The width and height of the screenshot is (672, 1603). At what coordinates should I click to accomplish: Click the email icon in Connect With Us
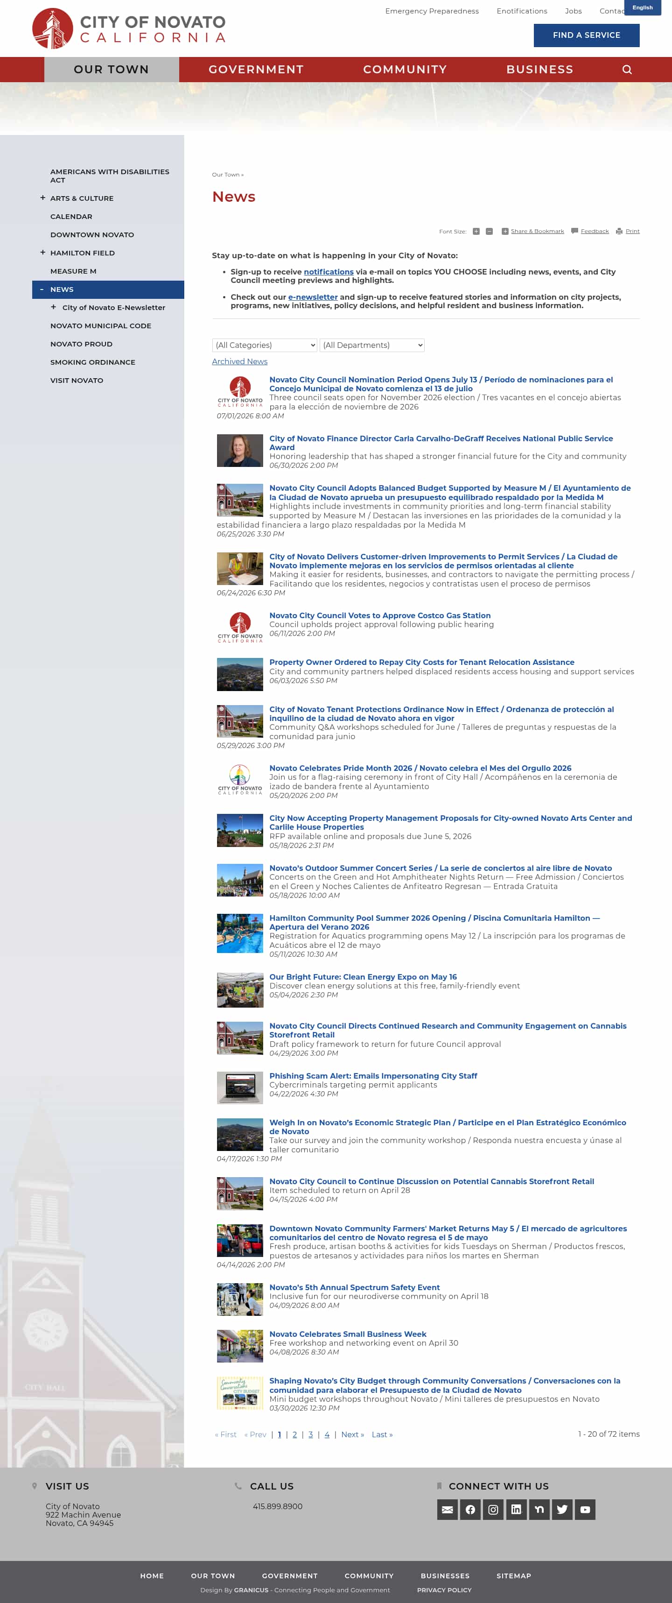pyautogui.click(x=447, y=1509)
